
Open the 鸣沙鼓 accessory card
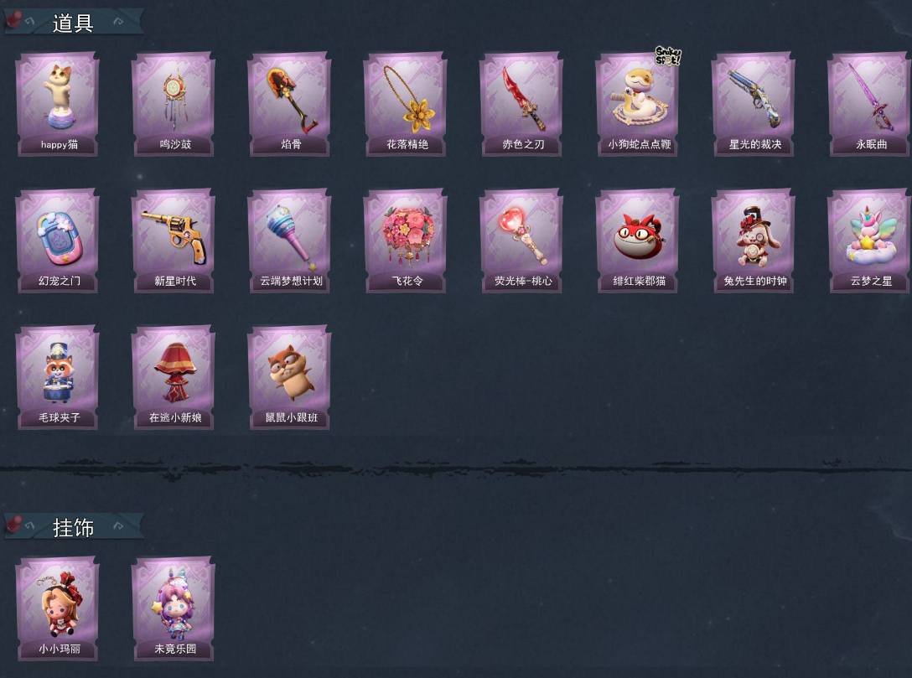pos(174,104)
